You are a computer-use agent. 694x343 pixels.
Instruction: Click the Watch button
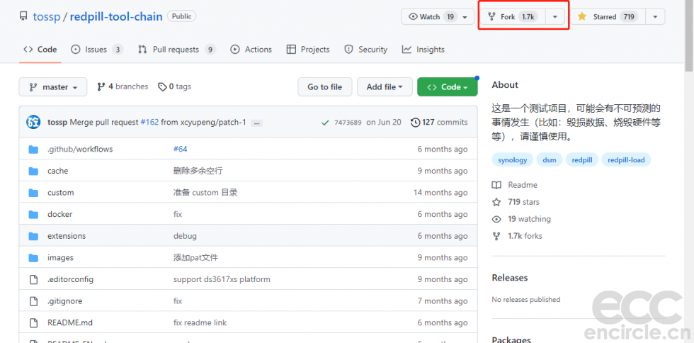point(438,17)
